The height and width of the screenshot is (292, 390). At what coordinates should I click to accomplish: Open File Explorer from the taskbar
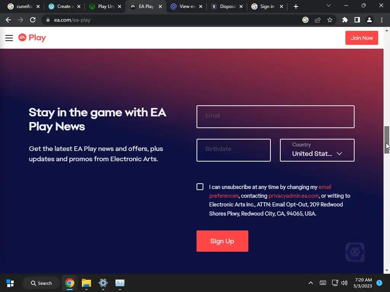pos(86,283)
